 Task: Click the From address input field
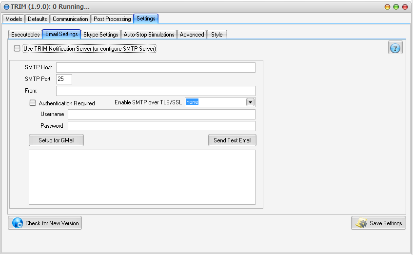coord(156,91)
